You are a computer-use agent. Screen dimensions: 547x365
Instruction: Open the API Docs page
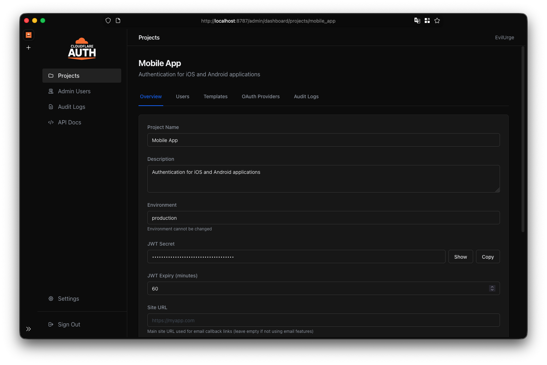(82, 122)
